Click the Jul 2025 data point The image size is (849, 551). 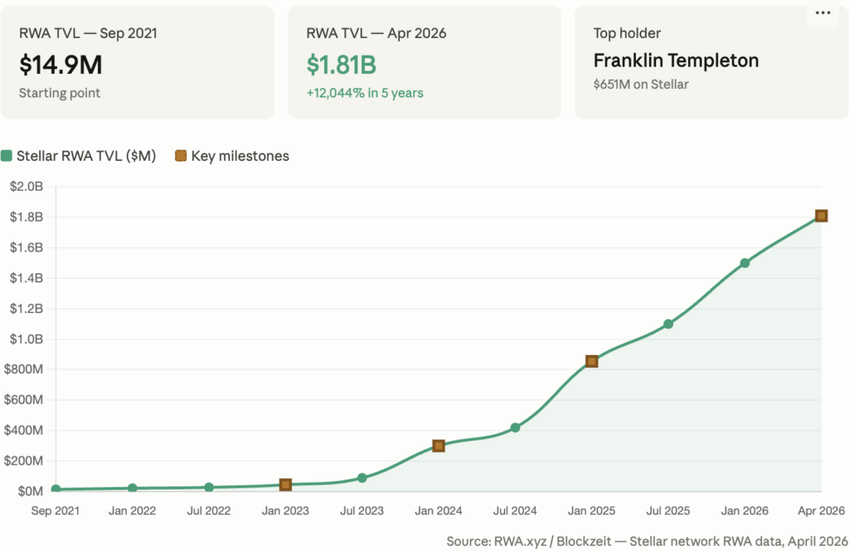point(668,324)
